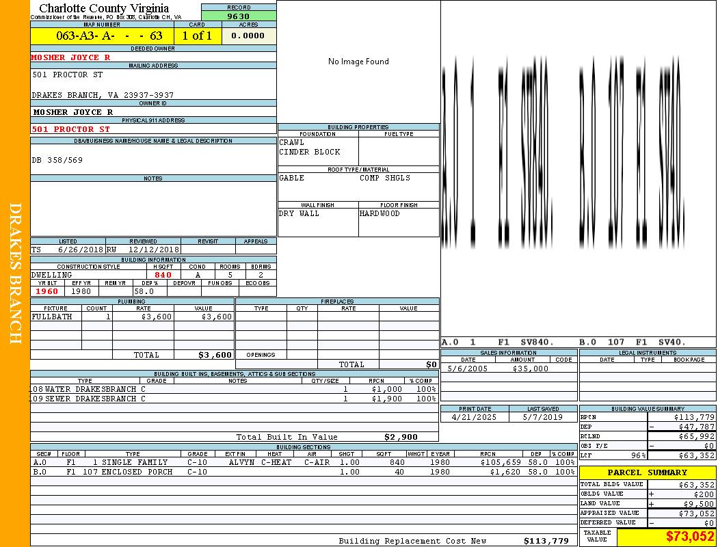Click section RPCN $105,659
This screenshot has width=718, height=547.
[x=499, y=462]
